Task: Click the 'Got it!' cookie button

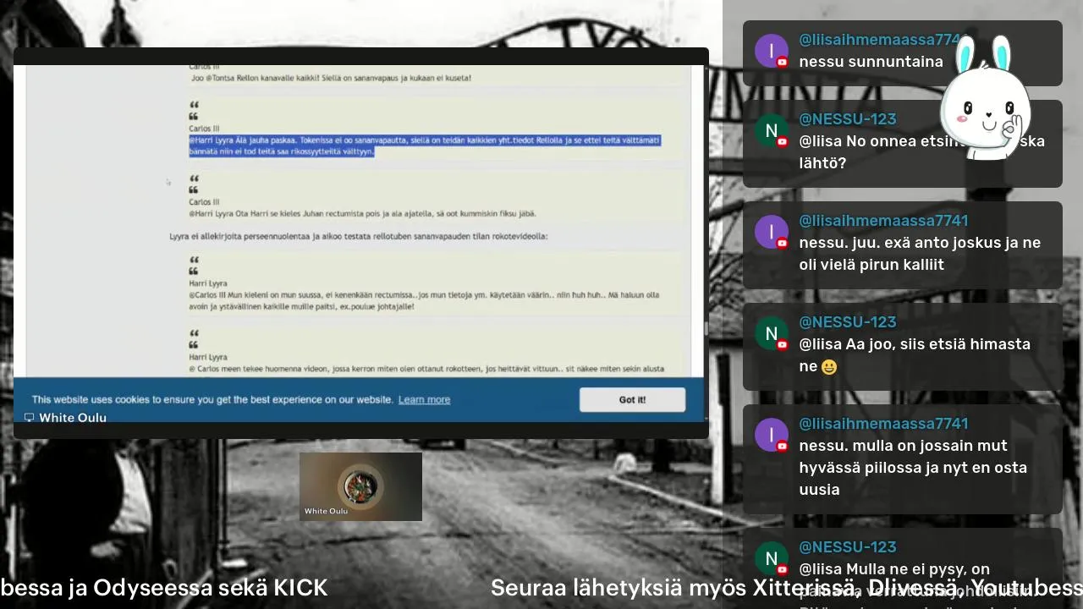Action: point(632,399)
